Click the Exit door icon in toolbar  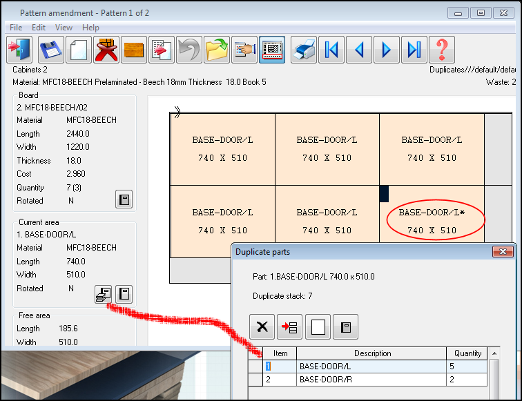point(19,50)
